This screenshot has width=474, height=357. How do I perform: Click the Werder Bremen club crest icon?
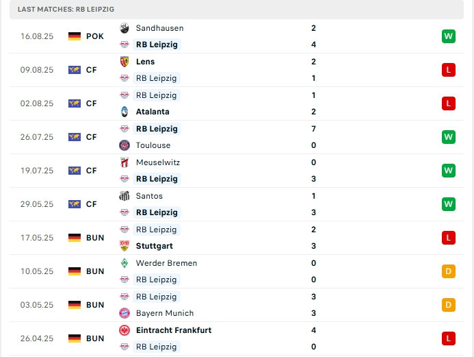(124, 263)
